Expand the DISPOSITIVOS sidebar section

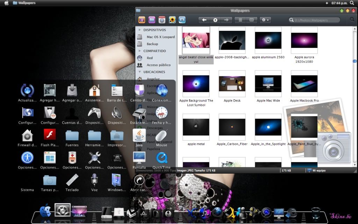139,30
